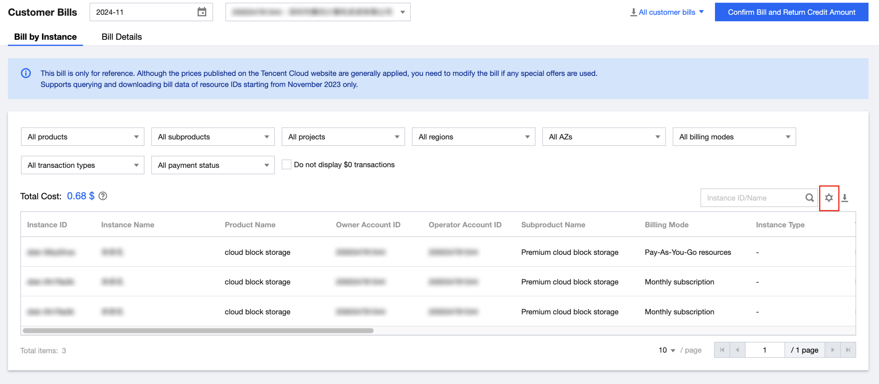
Task: Open the All billing modes dropdown
Action: click(734, 137)
